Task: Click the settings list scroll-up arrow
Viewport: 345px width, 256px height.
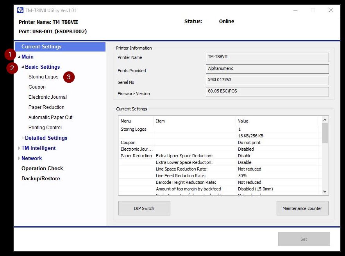Action: pos(325,120)
